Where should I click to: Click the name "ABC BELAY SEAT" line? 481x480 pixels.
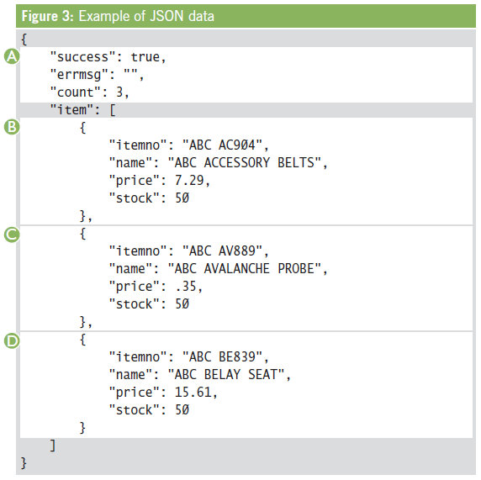tap(200, 374)
